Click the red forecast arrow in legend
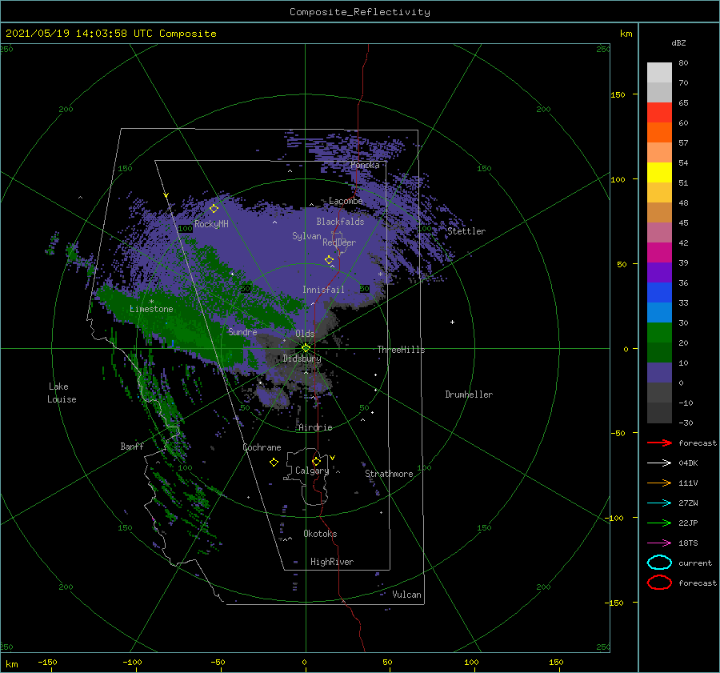The height and width of the screenshot is (673, 720). (x=659, y=443)
